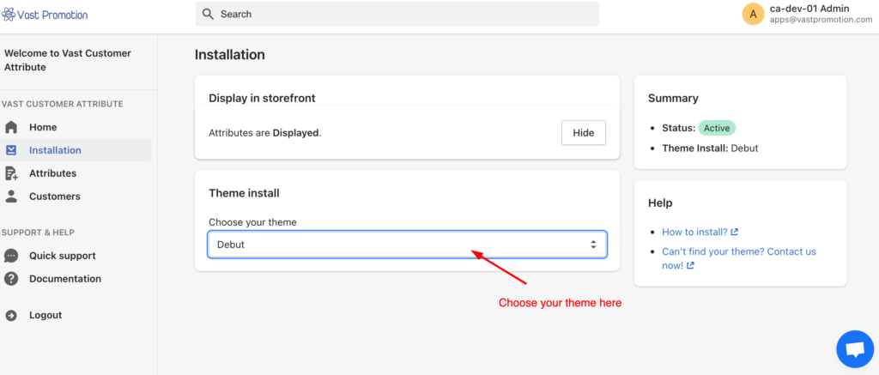
Task: Click the Documentation question mark icon
Action: pos(11,279)
